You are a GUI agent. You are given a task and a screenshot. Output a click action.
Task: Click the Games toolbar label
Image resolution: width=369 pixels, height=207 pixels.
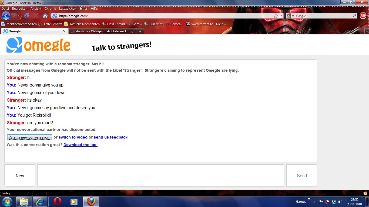(x=301, y=202)
